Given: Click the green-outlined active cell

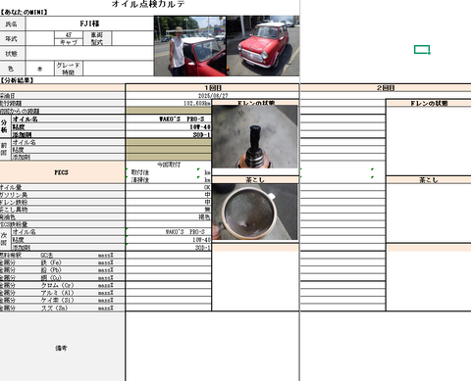Looking at the screenshot, I should (x=422, y=50).
